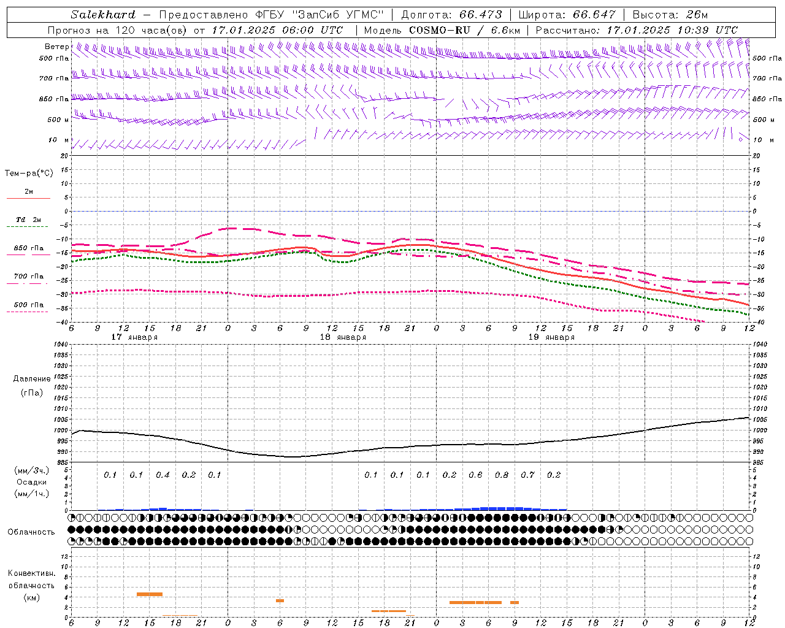
Task: Click the 'Тем-ра(°C)' temperature axis label
Action: pos(29,174)
